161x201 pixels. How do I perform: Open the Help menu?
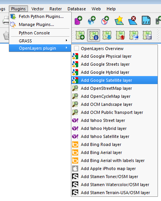click(x=111, y=9)
